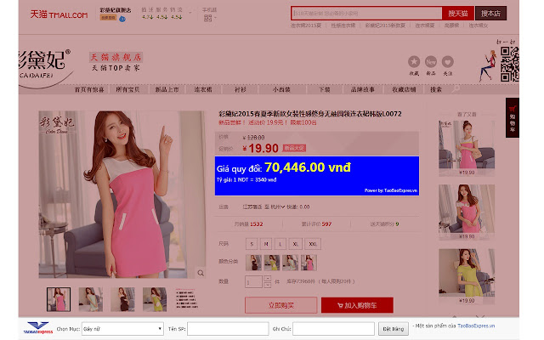Open the 新品上市 nav tab

(x=167, y=89)
